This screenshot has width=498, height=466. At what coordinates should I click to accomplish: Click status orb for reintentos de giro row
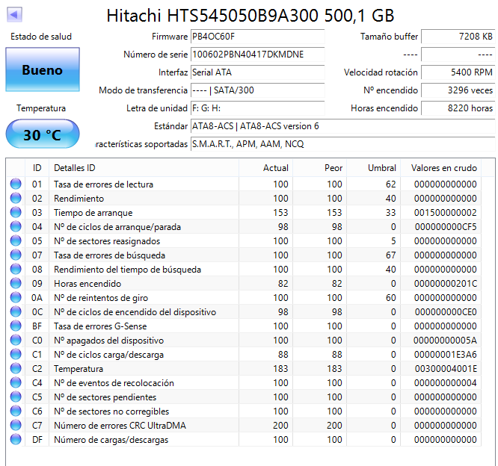click(16, 297)
